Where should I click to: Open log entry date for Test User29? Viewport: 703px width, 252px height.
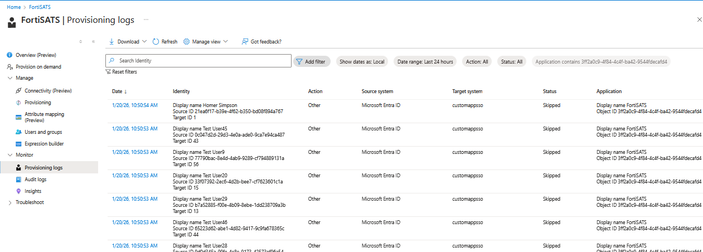135,198
